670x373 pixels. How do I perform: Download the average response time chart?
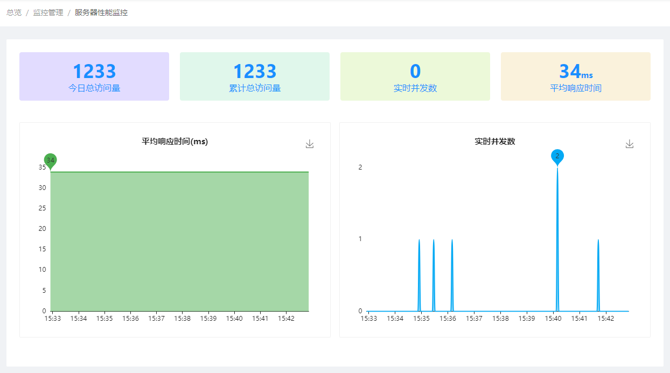coord(310,144)
